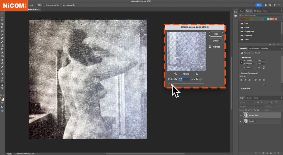Click the Zrušit button
Image resolution: width=283 pixels, height=155 pixels.
pos(216,41)
